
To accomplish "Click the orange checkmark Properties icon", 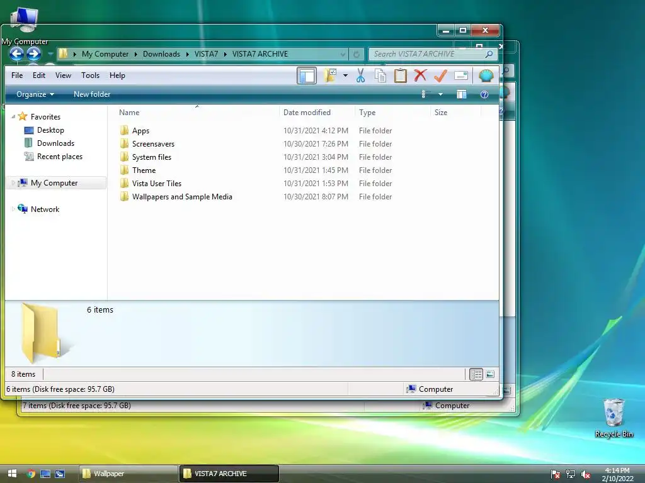I will [x=440, y=75].
